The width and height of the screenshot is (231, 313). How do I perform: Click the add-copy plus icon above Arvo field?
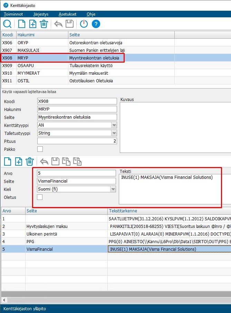tap(18, 161)
